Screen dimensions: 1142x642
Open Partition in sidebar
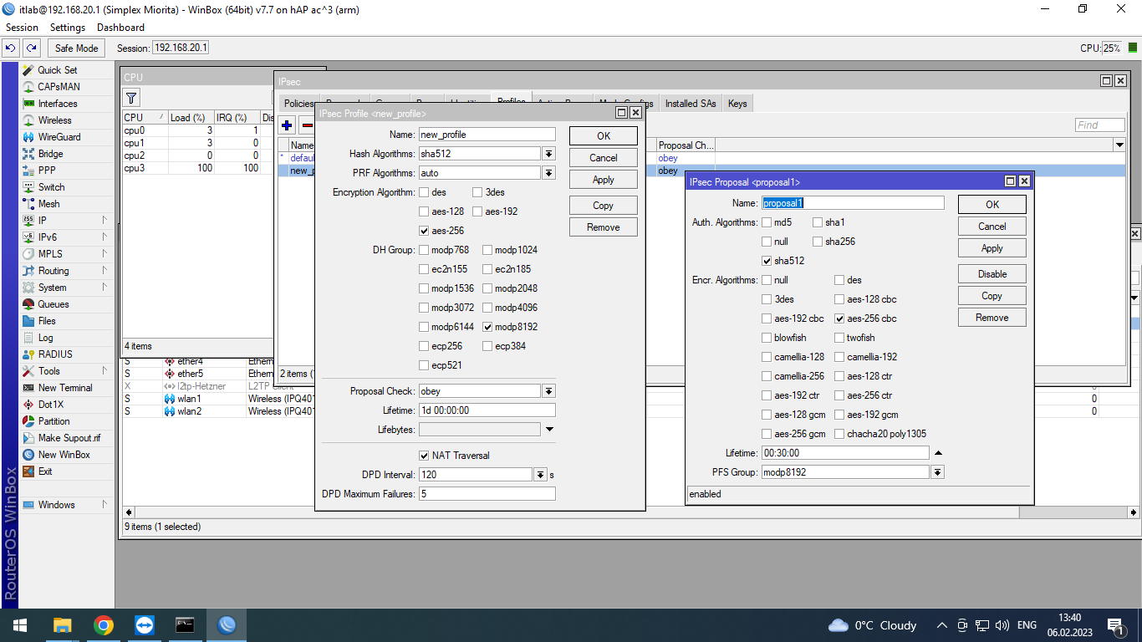pyautogui.click(x=54, y=421)
